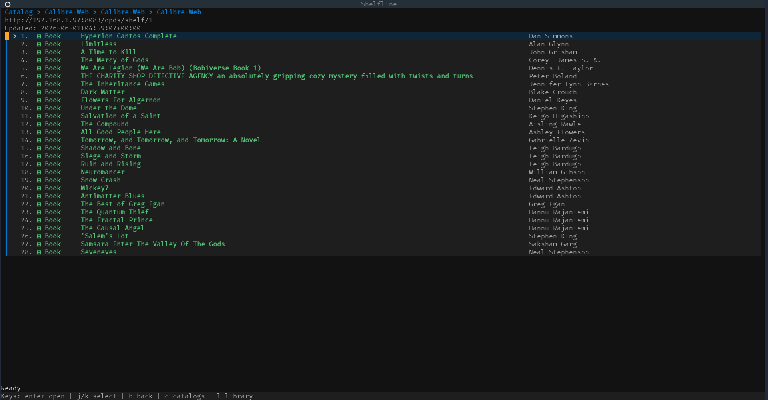Go to Catalog in the breadcrumb

click(x=19, y=12)
